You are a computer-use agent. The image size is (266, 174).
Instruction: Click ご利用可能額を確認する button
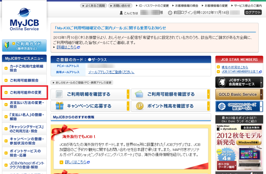pos(171,94)
